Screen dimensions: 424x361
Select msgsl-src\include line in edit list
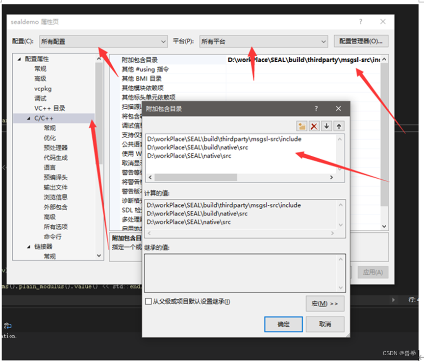(224, 139)
